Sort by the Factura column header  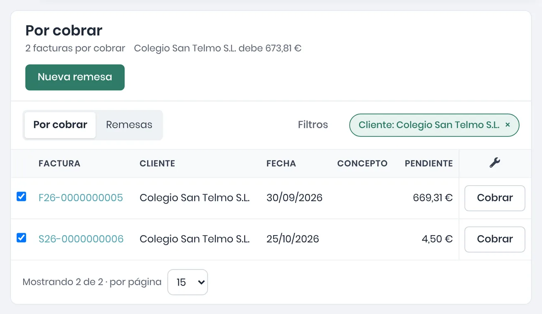tap(59, 163)
